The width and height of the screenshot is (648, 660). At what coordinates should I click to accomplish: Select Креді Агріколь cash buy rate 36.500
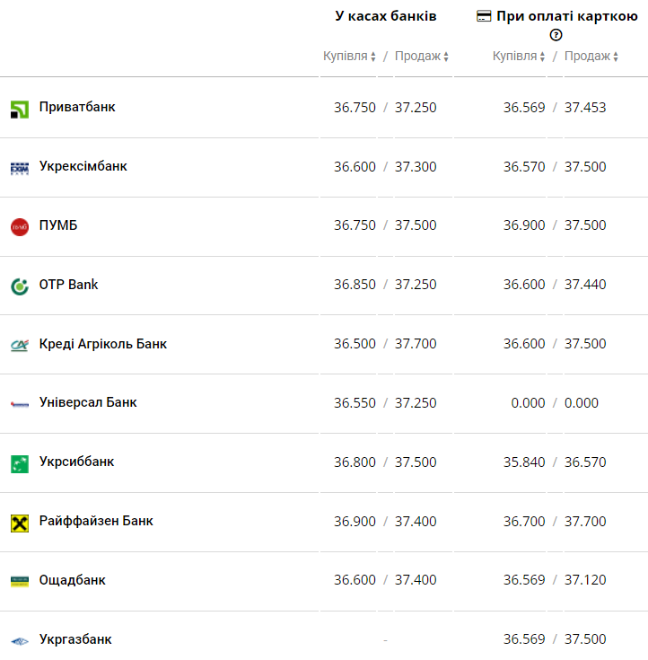355,344
